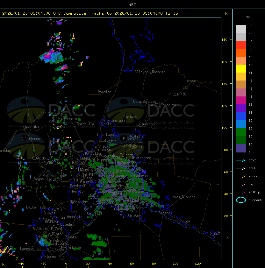Click the 'C_Guido' map label
This screenshot has height=268, width=265.
tap(39, 158)
